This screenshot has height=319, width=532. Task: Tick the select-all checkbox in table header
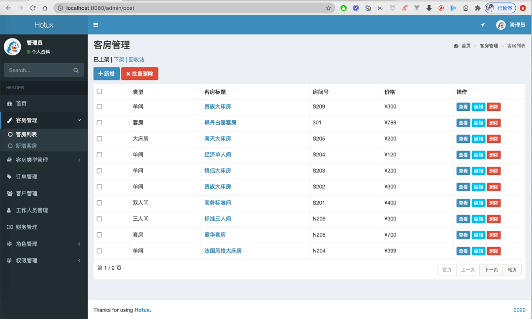coord(100,91)
